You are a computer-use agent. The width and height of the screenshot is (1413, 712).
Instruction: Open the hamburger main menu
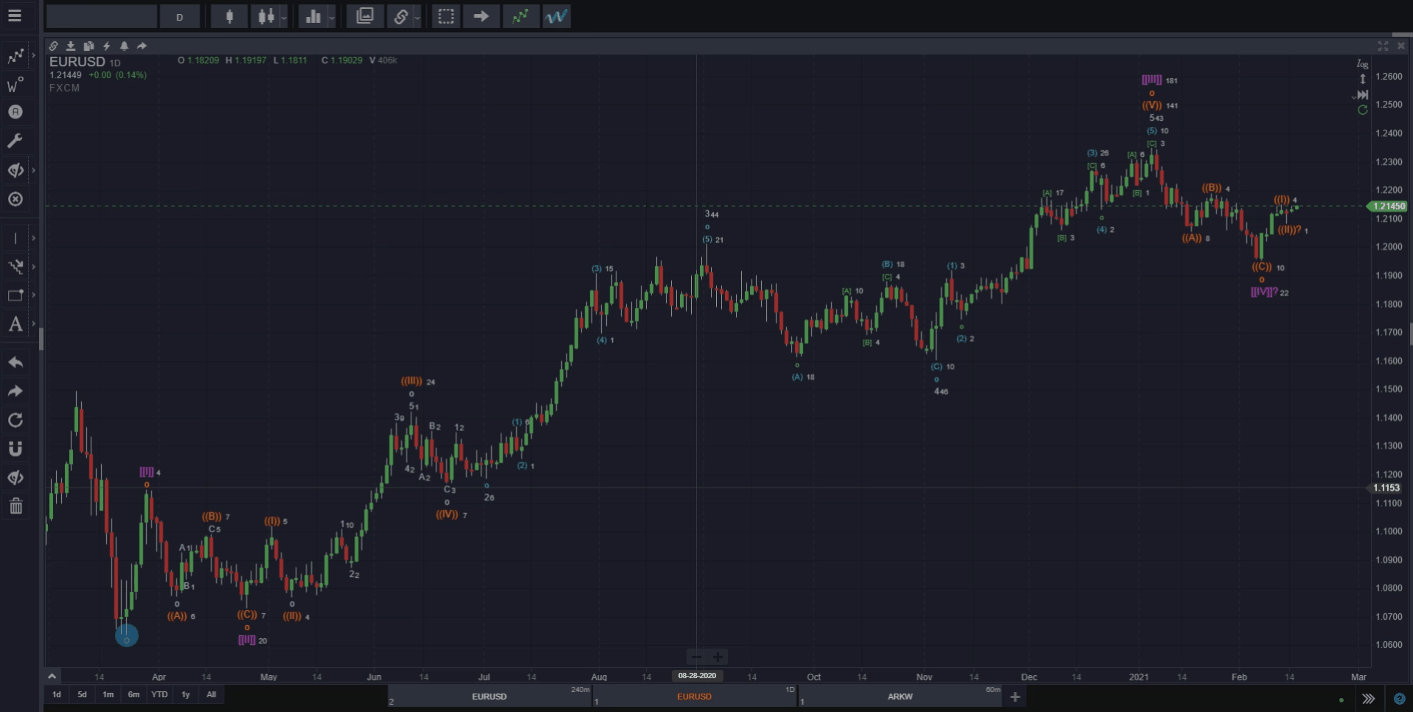click(x=15, y=15)
